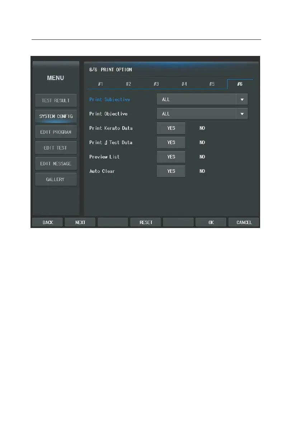
Task: Select the Preview List label
Action: tap(104, 157)
